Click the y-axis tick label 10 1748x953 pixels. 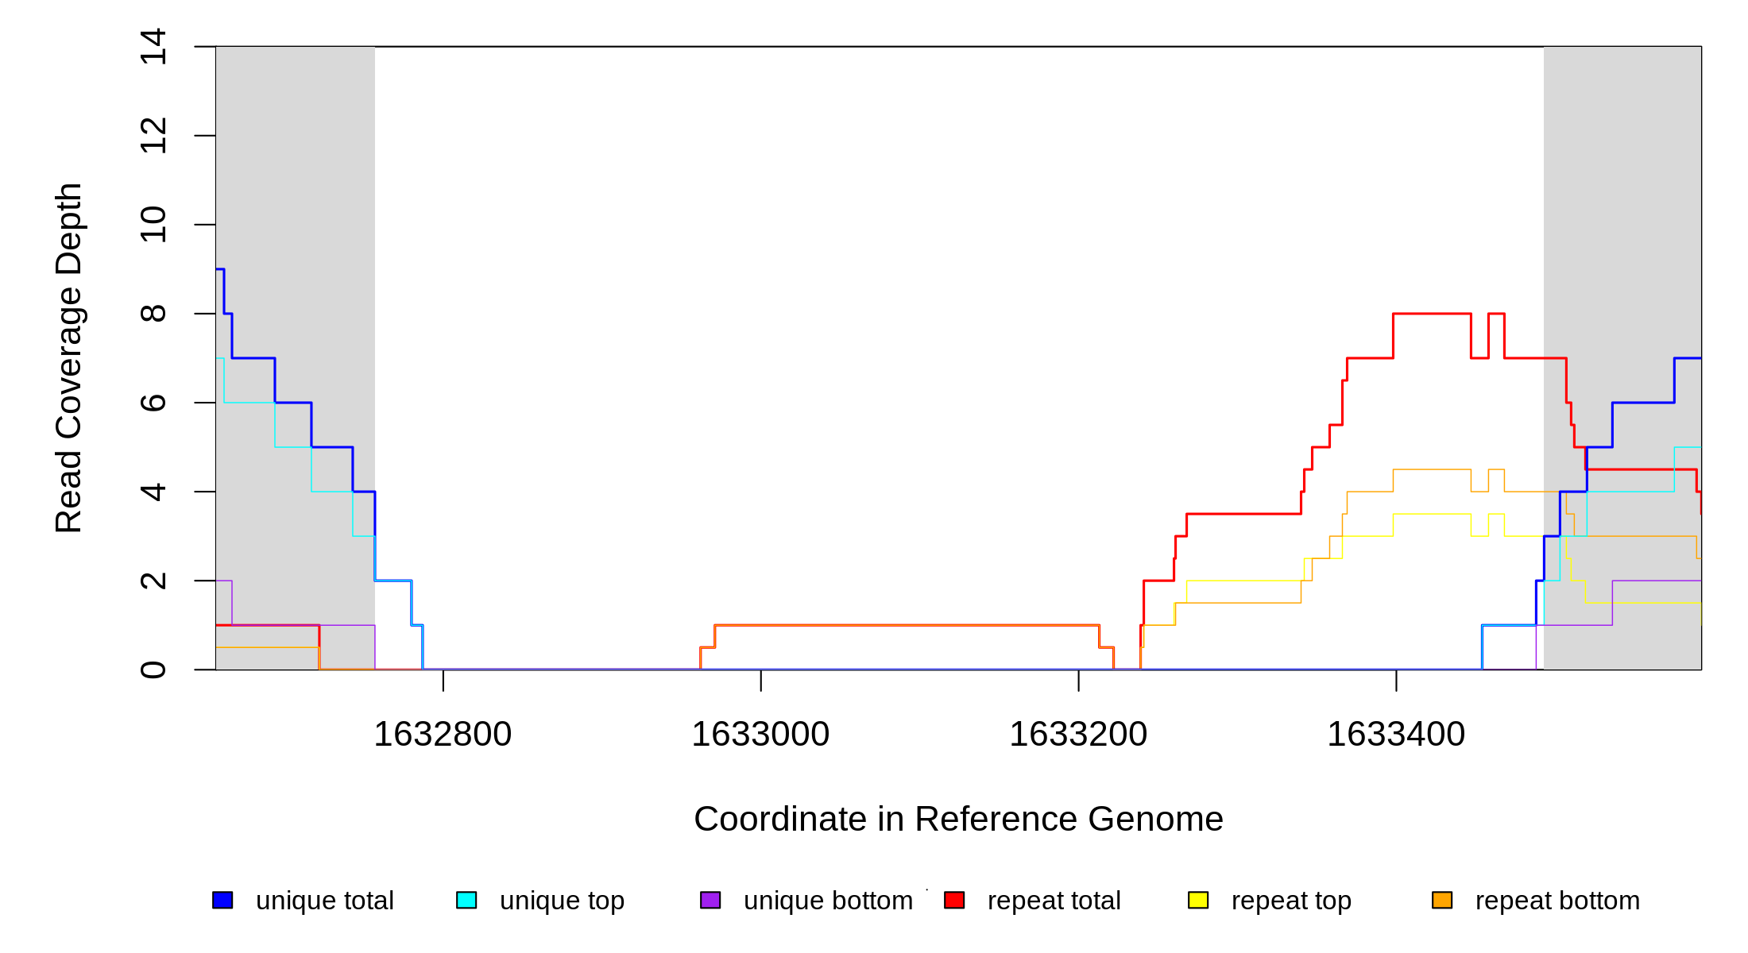coord(153,225)
